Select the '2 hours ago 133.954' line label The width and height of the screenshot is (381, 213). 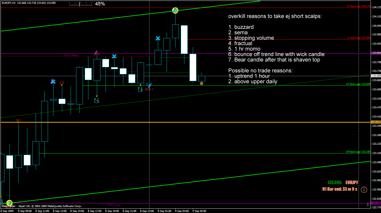tap(359, 38)
